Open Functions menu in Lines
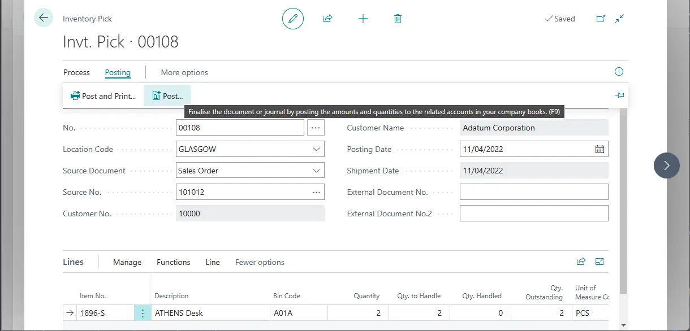 (x=173, y=262)
